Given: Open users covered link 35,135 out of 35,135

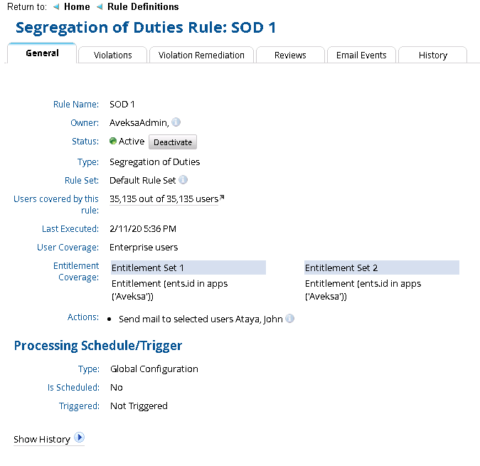Looking at the screenshot, I should click(164, 199).
